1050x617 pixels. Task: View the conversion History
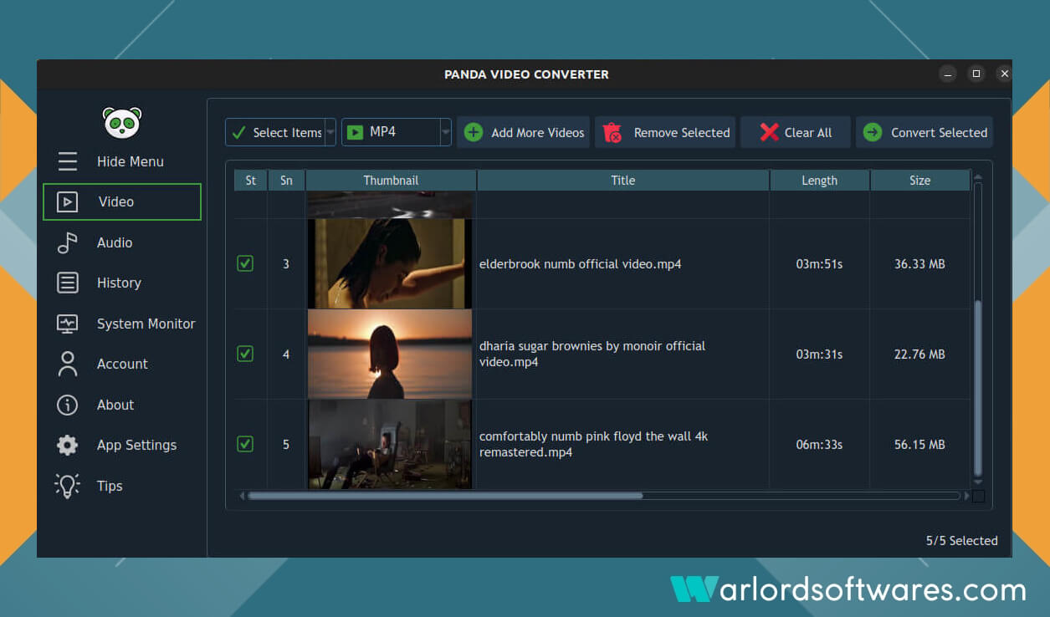118,283
